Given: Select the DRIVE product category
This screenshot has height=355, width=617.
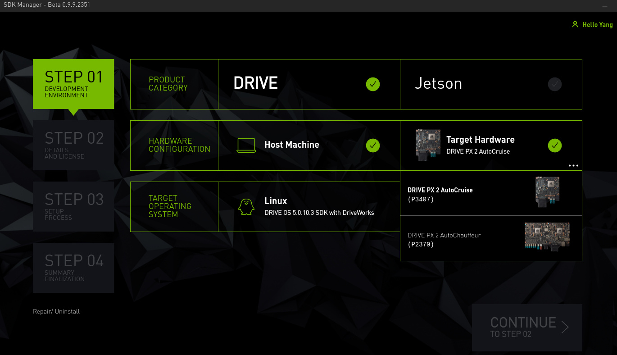Looking at the screenshot, I should tap(309, 84).
